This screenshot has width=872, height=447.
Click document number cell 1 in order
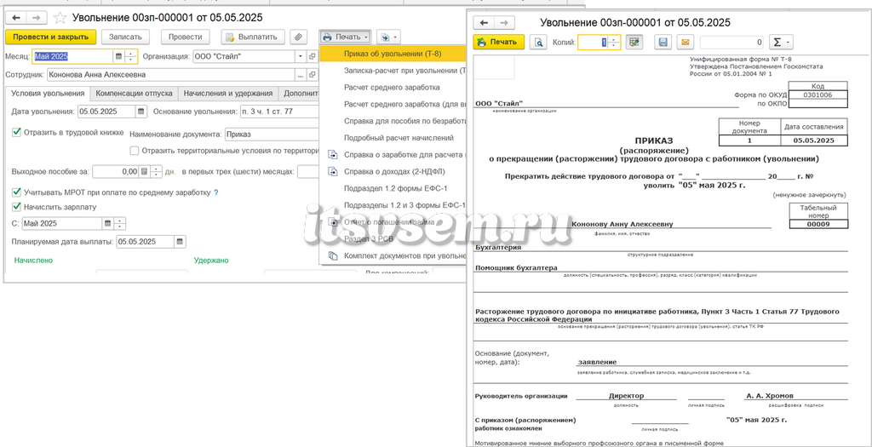coord(749,140)
